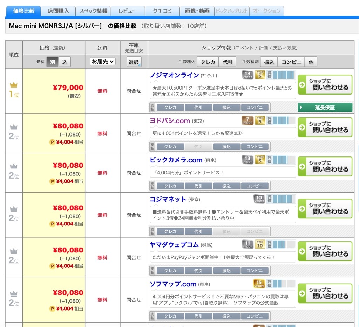Click ノジマオンライン row's 問合せ stock text
Viewport: 359px width, 327px height.
click(x=134, y=91)
